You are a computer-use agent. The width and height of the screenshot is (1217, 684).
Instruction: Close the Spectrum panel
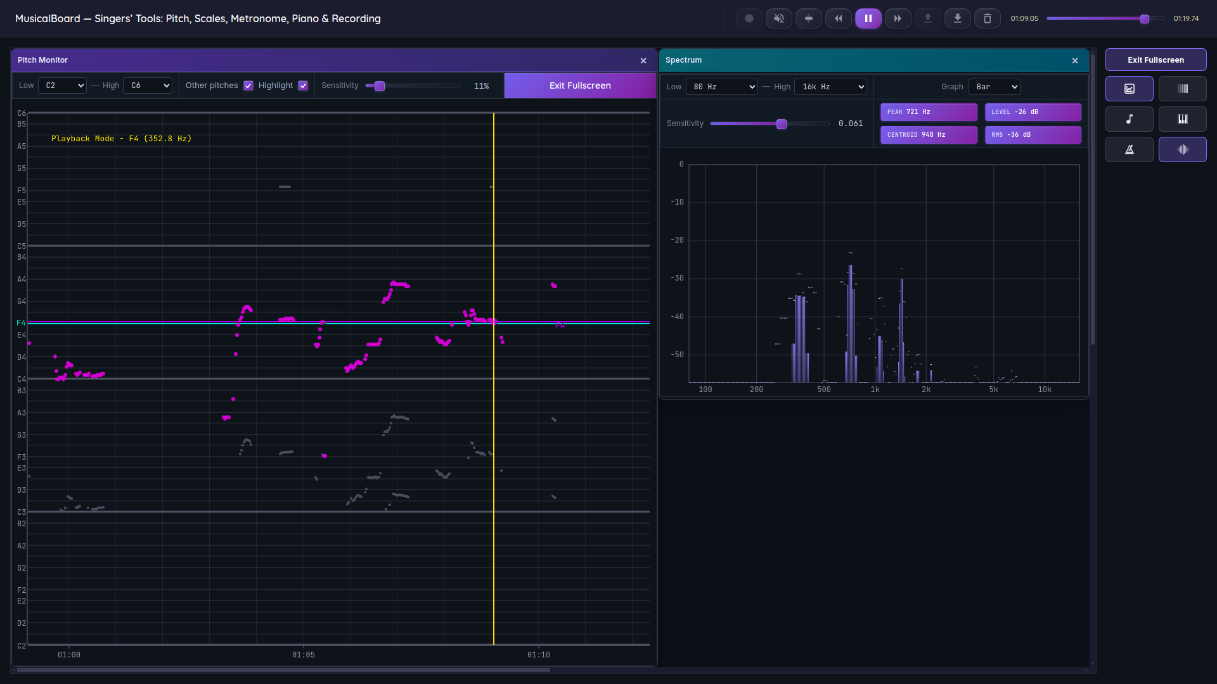pos(1075,61)
